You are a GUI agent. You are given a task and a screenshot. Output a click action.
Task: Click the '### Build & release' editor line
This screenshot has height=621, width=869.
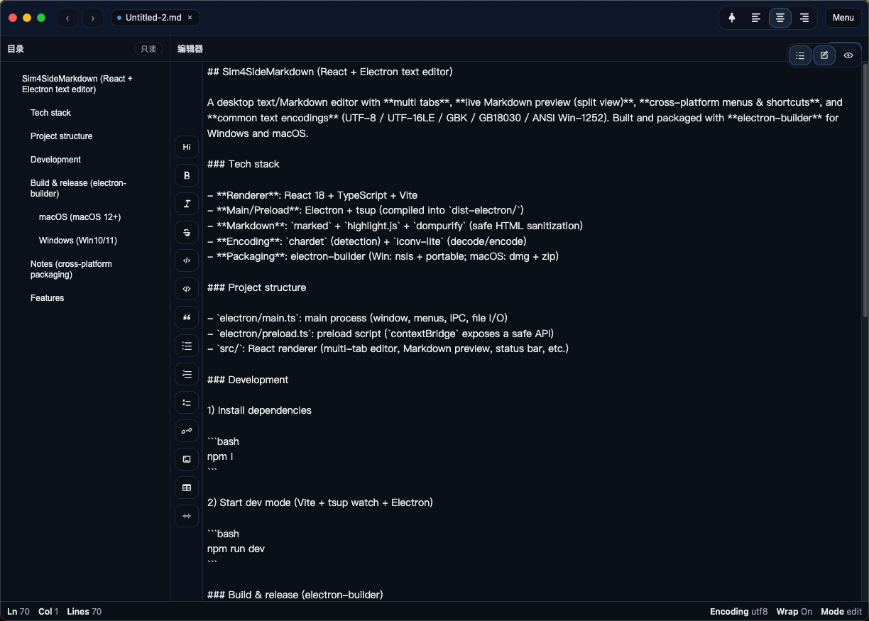(295, 595)
